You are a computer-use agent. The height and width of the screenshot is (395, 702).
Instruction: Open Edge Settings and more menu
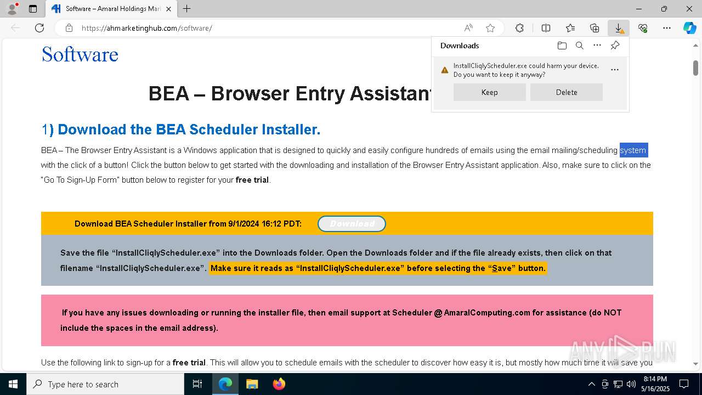point(667,28)
